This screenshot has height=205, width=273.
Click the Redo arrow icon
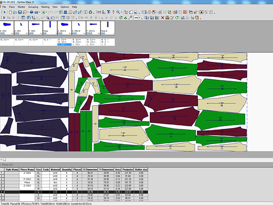coord(56,12)
